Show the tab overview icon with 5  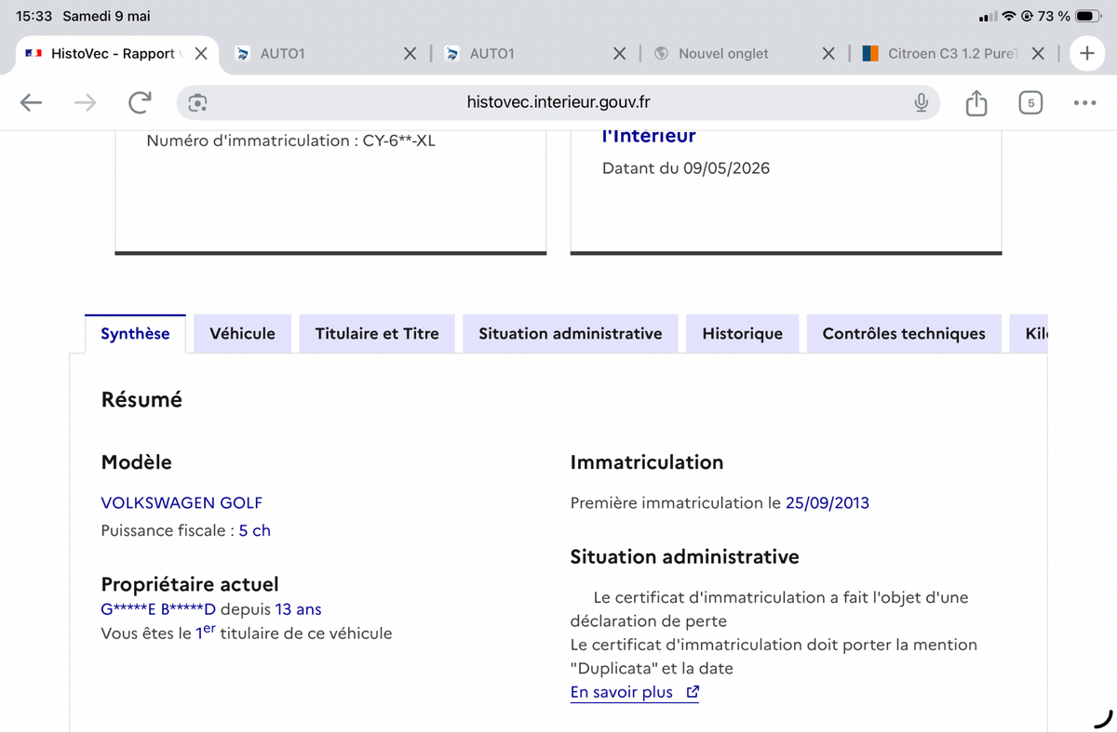click(x=1030, y=103)
